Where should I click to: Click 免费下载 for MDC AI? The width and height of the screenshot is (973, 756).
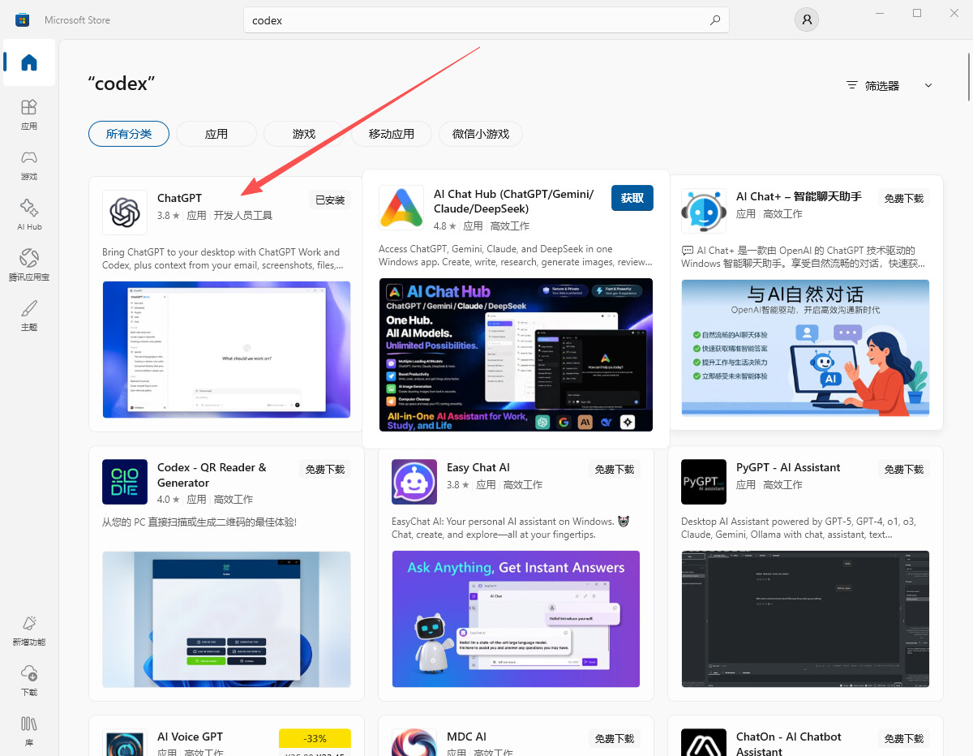615,738
